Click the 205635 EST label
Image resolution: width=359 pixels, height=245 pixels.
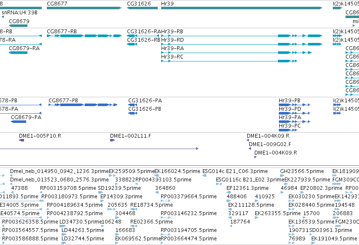pos(117,205)
